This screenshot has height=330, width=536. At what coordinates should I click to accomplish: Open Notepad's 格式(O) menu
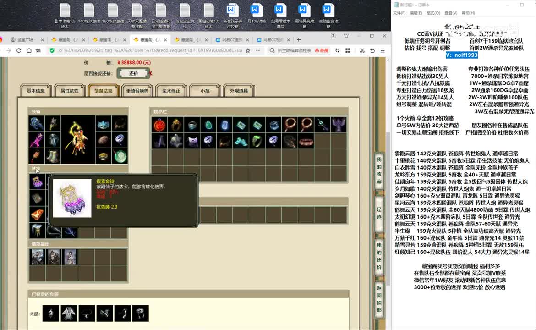[433, 13]
